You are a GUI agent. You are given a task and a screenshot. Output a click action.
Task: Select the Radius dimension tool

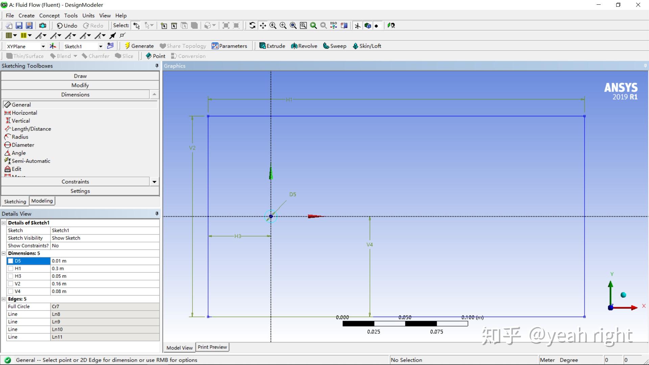tap(20, 137)
